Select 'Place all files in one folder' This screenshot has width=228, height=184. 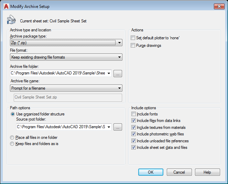(13, 137)
